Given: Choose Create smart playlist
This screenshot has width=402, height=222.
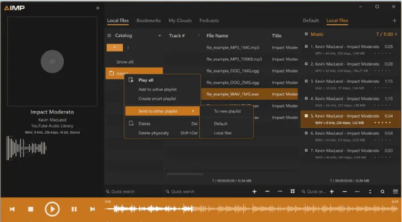Looking at the screenshot, I should pyautogui.click(x=157, y=99).
